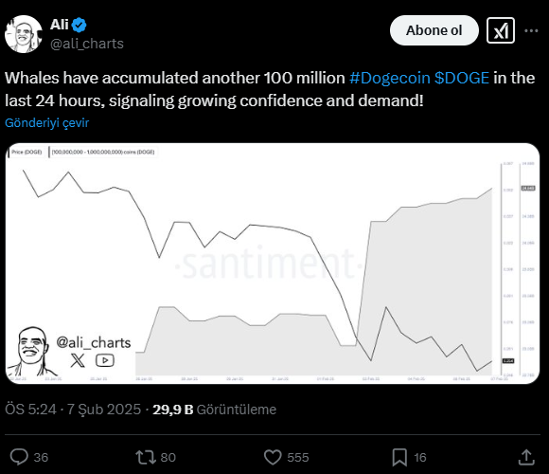This screenshot has width=549, height=474.
Task: Click Gönderiyi çevir translate link
Action: [47, 122]
